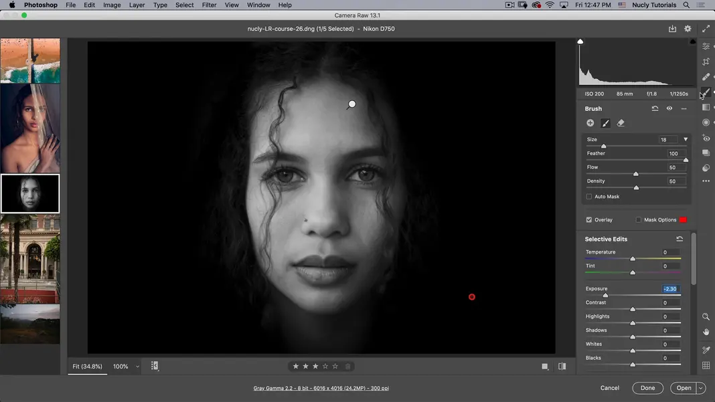Open the Presets panel icon
Screen dimensions: 715x402
(706, 168)
